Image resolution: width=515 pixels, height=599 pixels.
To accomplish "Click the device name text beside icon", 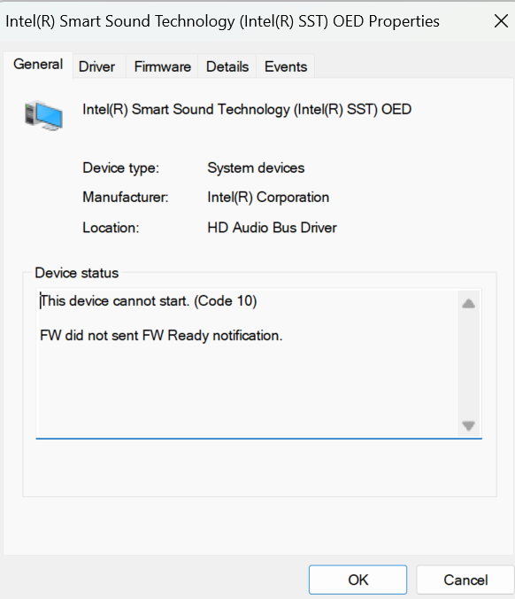I will [x=247, y=109].
